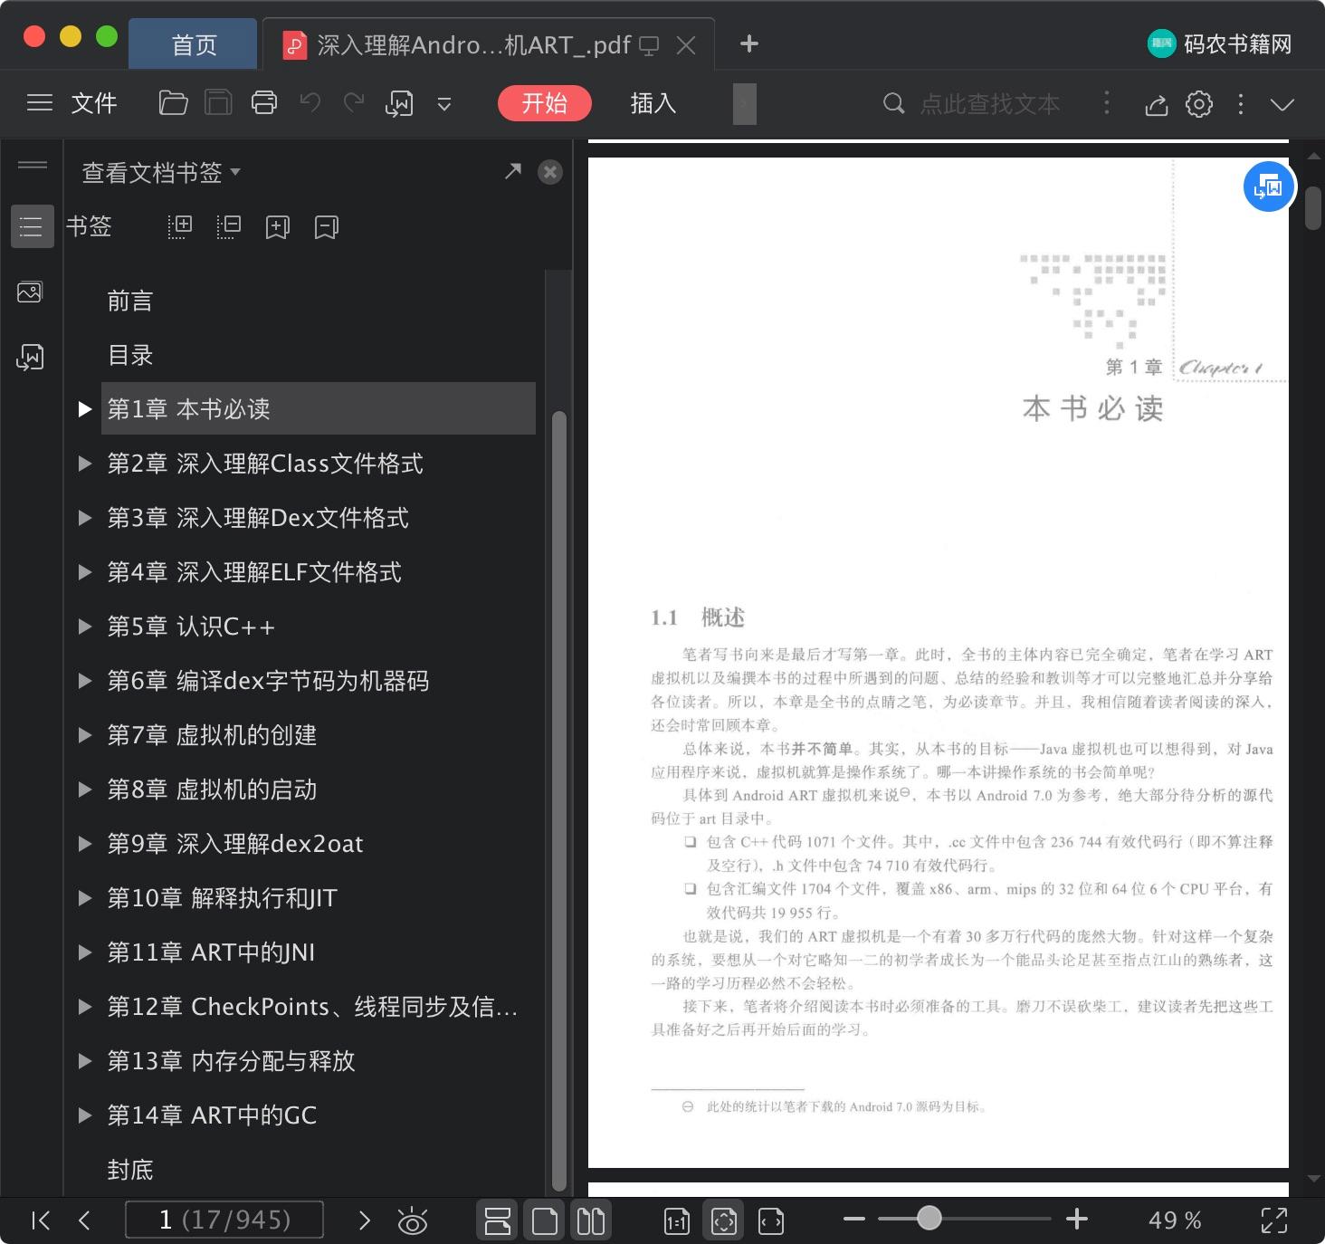This screenshot has width=1325, height=1244.
Task: Switch to the 插入 ribbon tab
Action: (x=653, y=103)
